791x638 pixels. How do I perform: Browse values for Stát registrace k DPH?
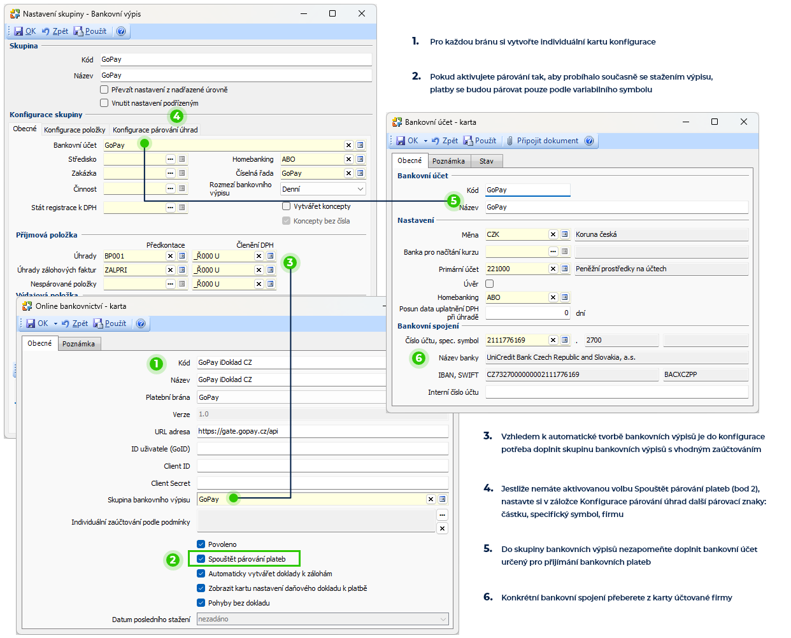click(170, 208)
